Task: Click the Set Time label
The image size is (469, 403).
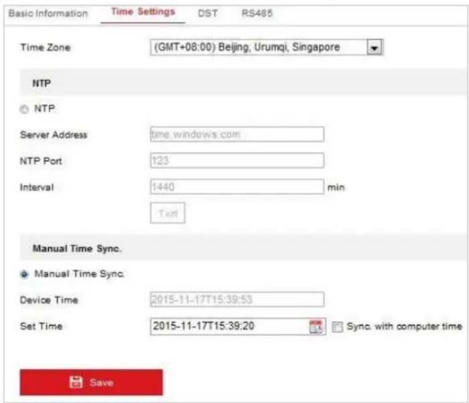Action: click(41, 326)
